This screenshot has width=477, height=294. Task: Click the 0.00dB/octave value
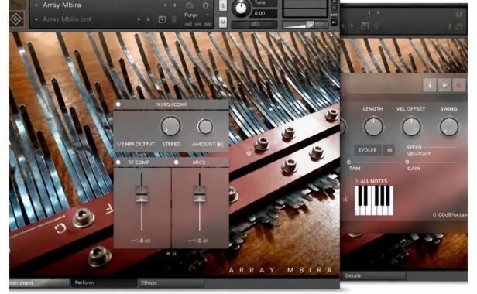click(450, 214)
